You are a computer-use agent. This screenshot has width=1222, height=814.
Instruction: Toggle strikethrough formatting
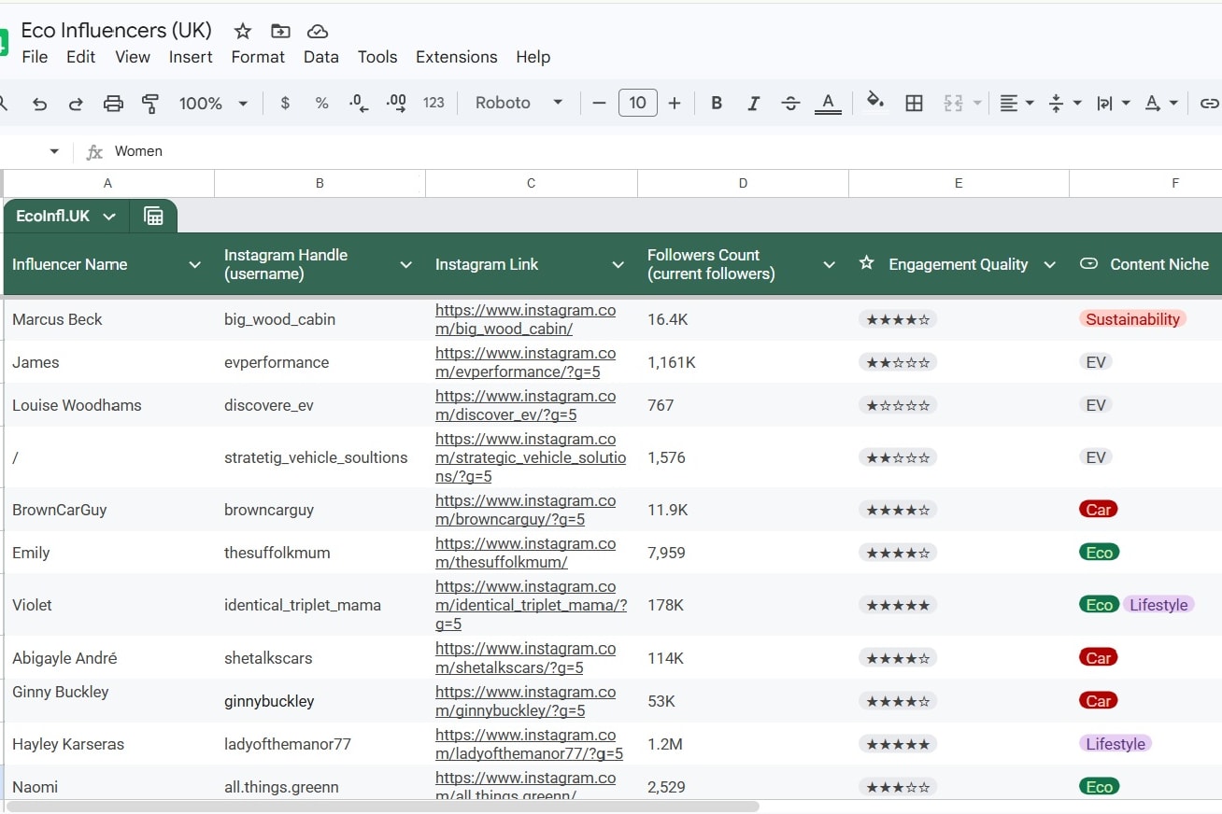pyautogui.click(x=790, y=104)
